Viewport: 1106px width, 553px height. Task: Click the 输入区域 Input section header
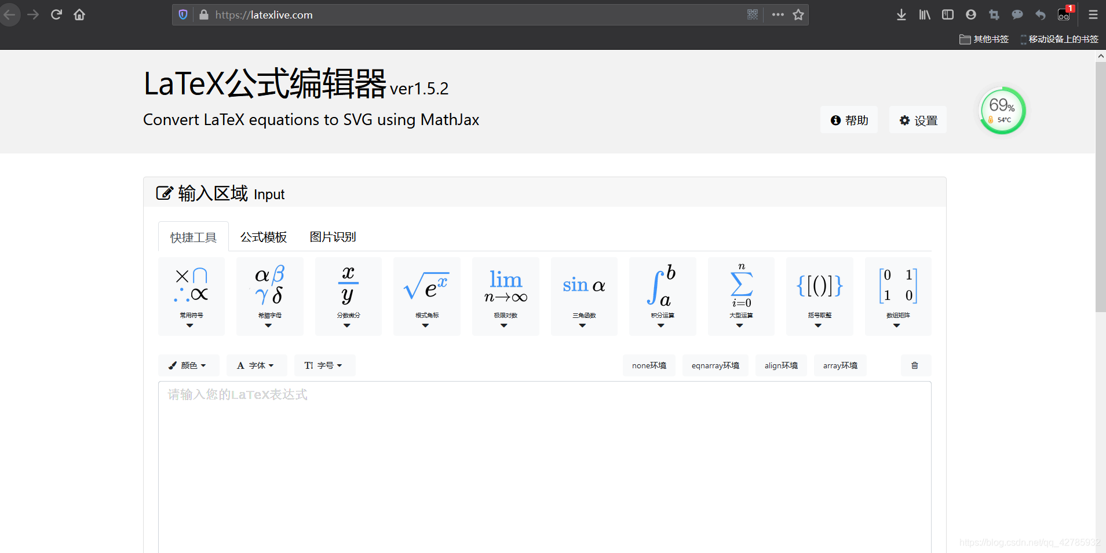[545, 193]
